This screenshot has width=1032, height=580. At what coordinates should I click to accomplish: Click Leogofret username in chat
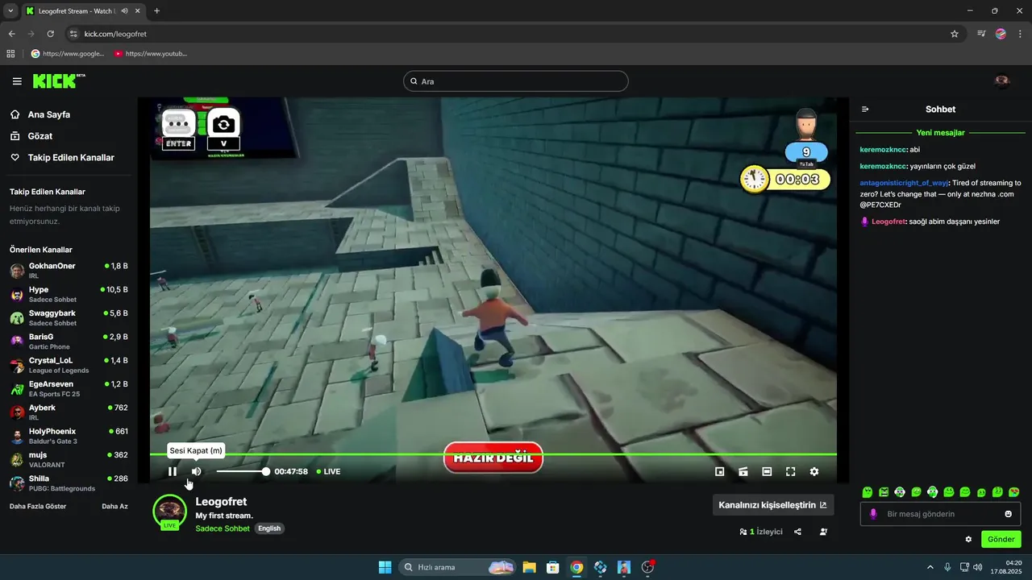888,222
